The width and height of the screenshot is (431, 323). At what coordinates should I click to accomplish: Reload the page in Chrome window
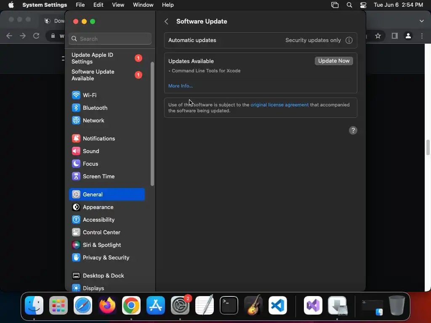click(x=36, y=36)
